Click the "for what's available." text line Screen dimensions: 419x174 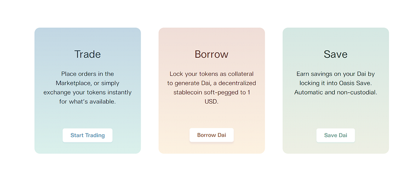pos(88,102)
